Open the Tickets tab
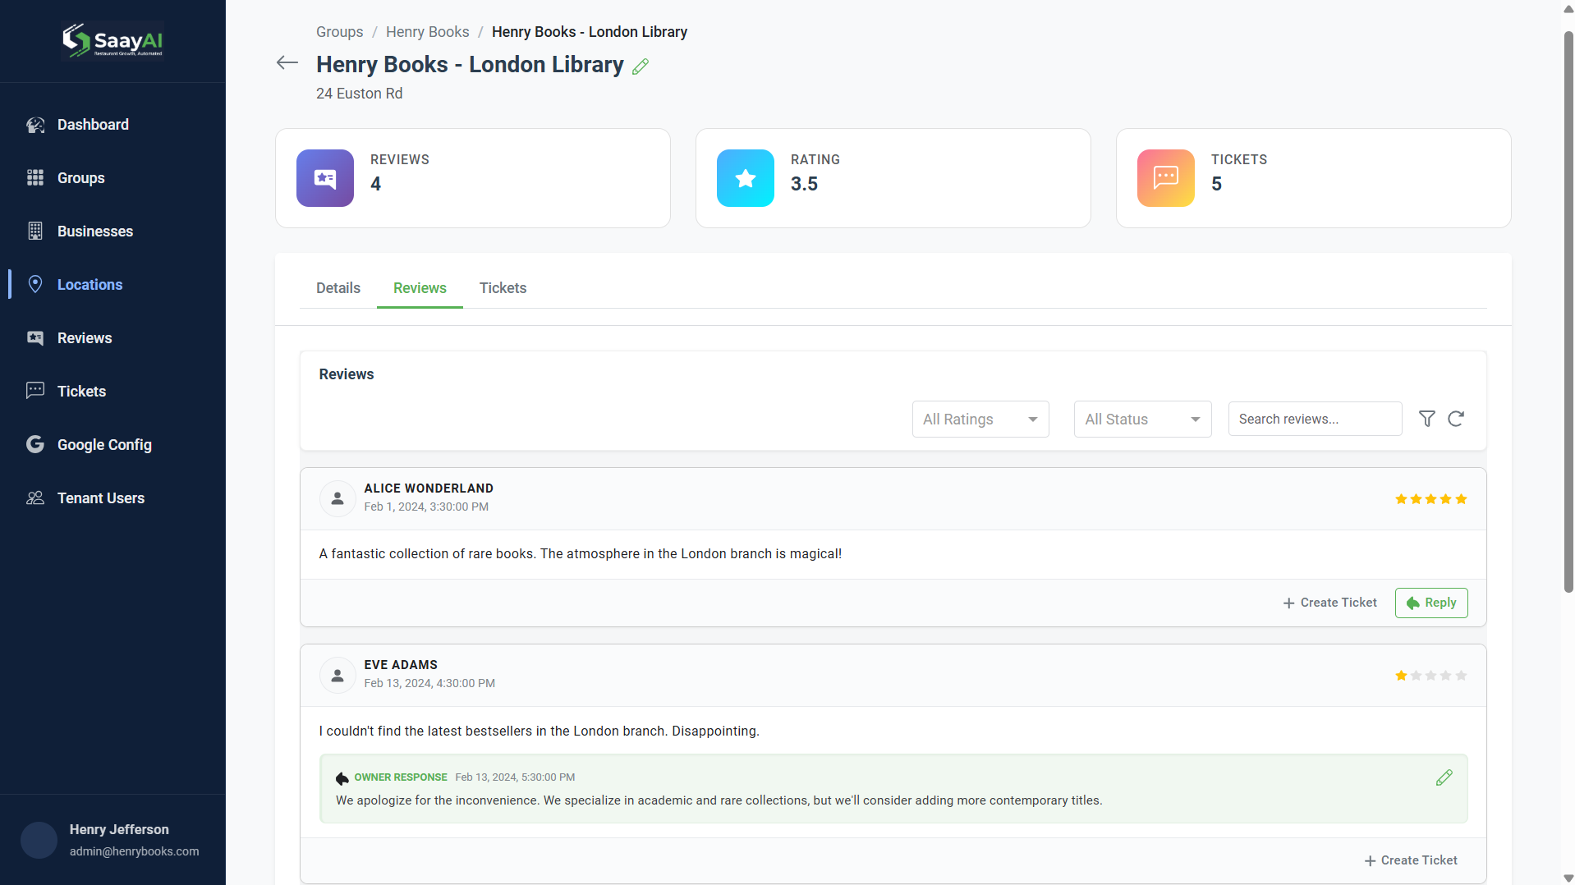Image resolution: width=1575 pixels, height=885 pixels. coord(503,288)
